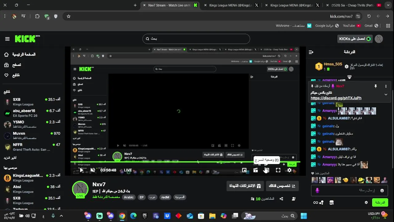Open the following sidebar link with heart icon
Image resolution: width=394 pixels, height=222 pixels.
12,75
